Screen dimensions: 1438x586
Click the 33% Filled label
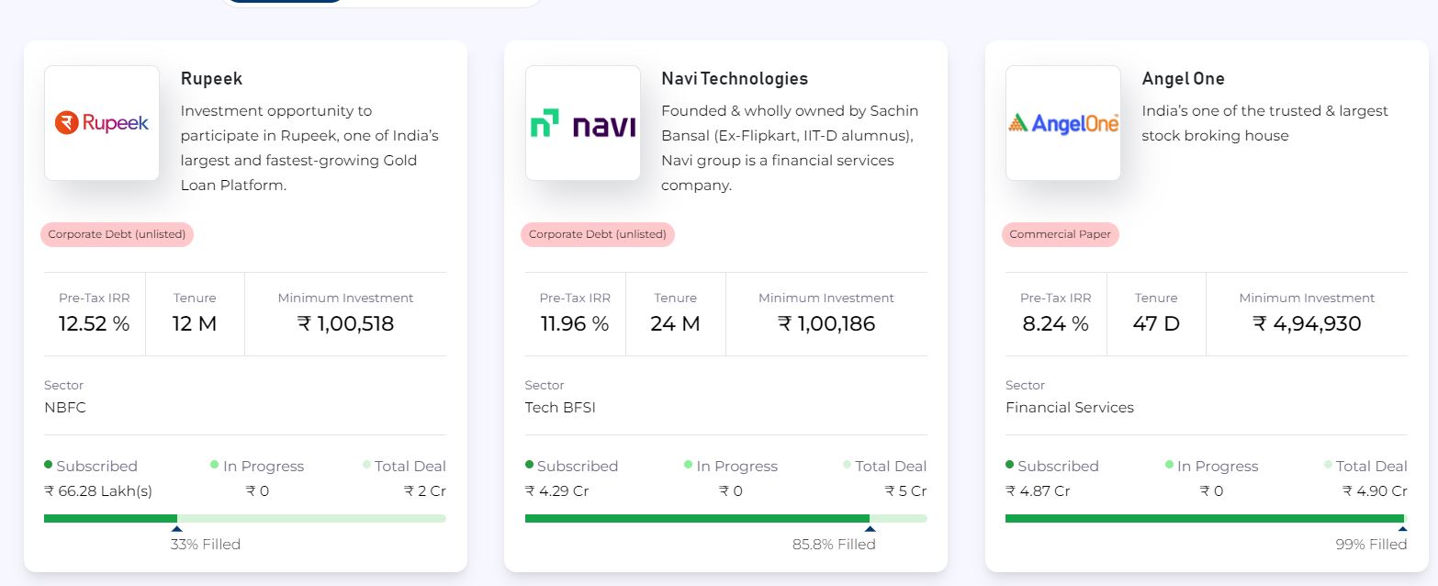(x=206, y=545)
